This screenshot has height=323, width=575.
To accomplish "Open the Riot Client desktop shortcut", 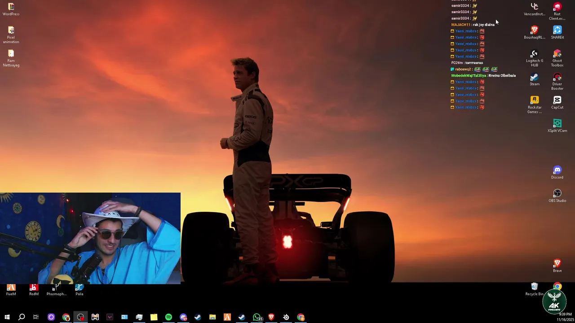I will click(557, 12).
